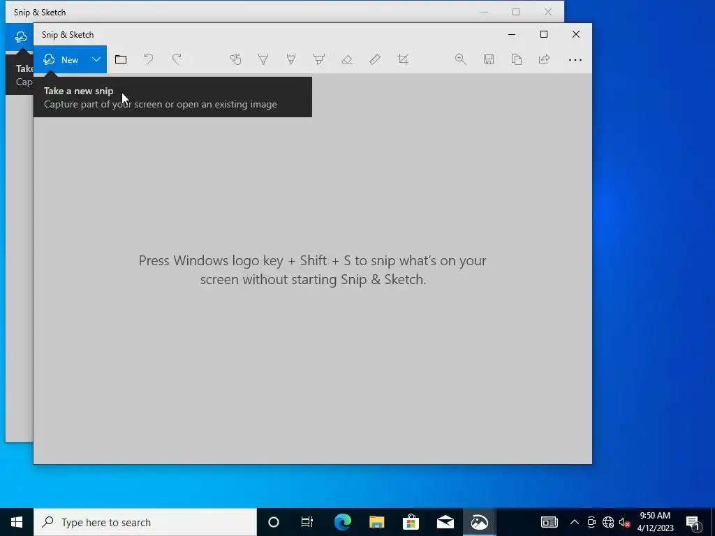This screenshot has width=715, height=536.
Task: Open News and interests on taskbar
Action: 549,522
